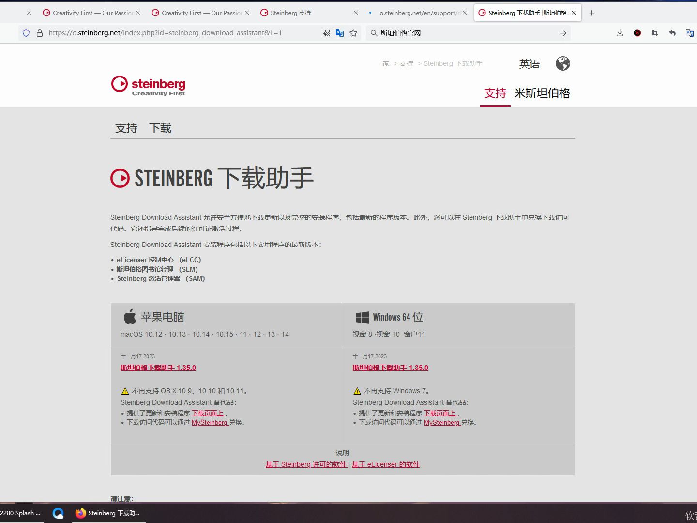Open 基于 Steinberg 许可的软件 instructions link
The height and width of the screenshot is (523, 697).
pyautogui.click(x=306, y=464)
